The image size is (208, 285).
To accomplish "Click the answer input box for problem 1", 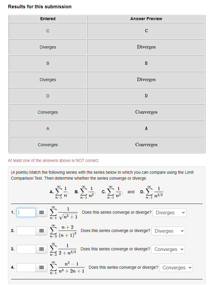I will tap(26, 212).
